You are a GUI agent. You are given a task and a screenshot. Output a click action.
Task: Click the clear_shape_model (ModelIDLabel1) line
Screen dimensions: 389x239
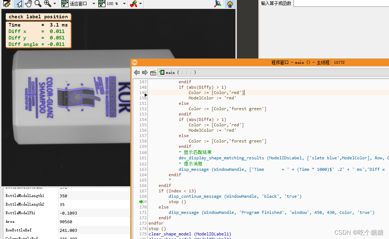[190, 234]
